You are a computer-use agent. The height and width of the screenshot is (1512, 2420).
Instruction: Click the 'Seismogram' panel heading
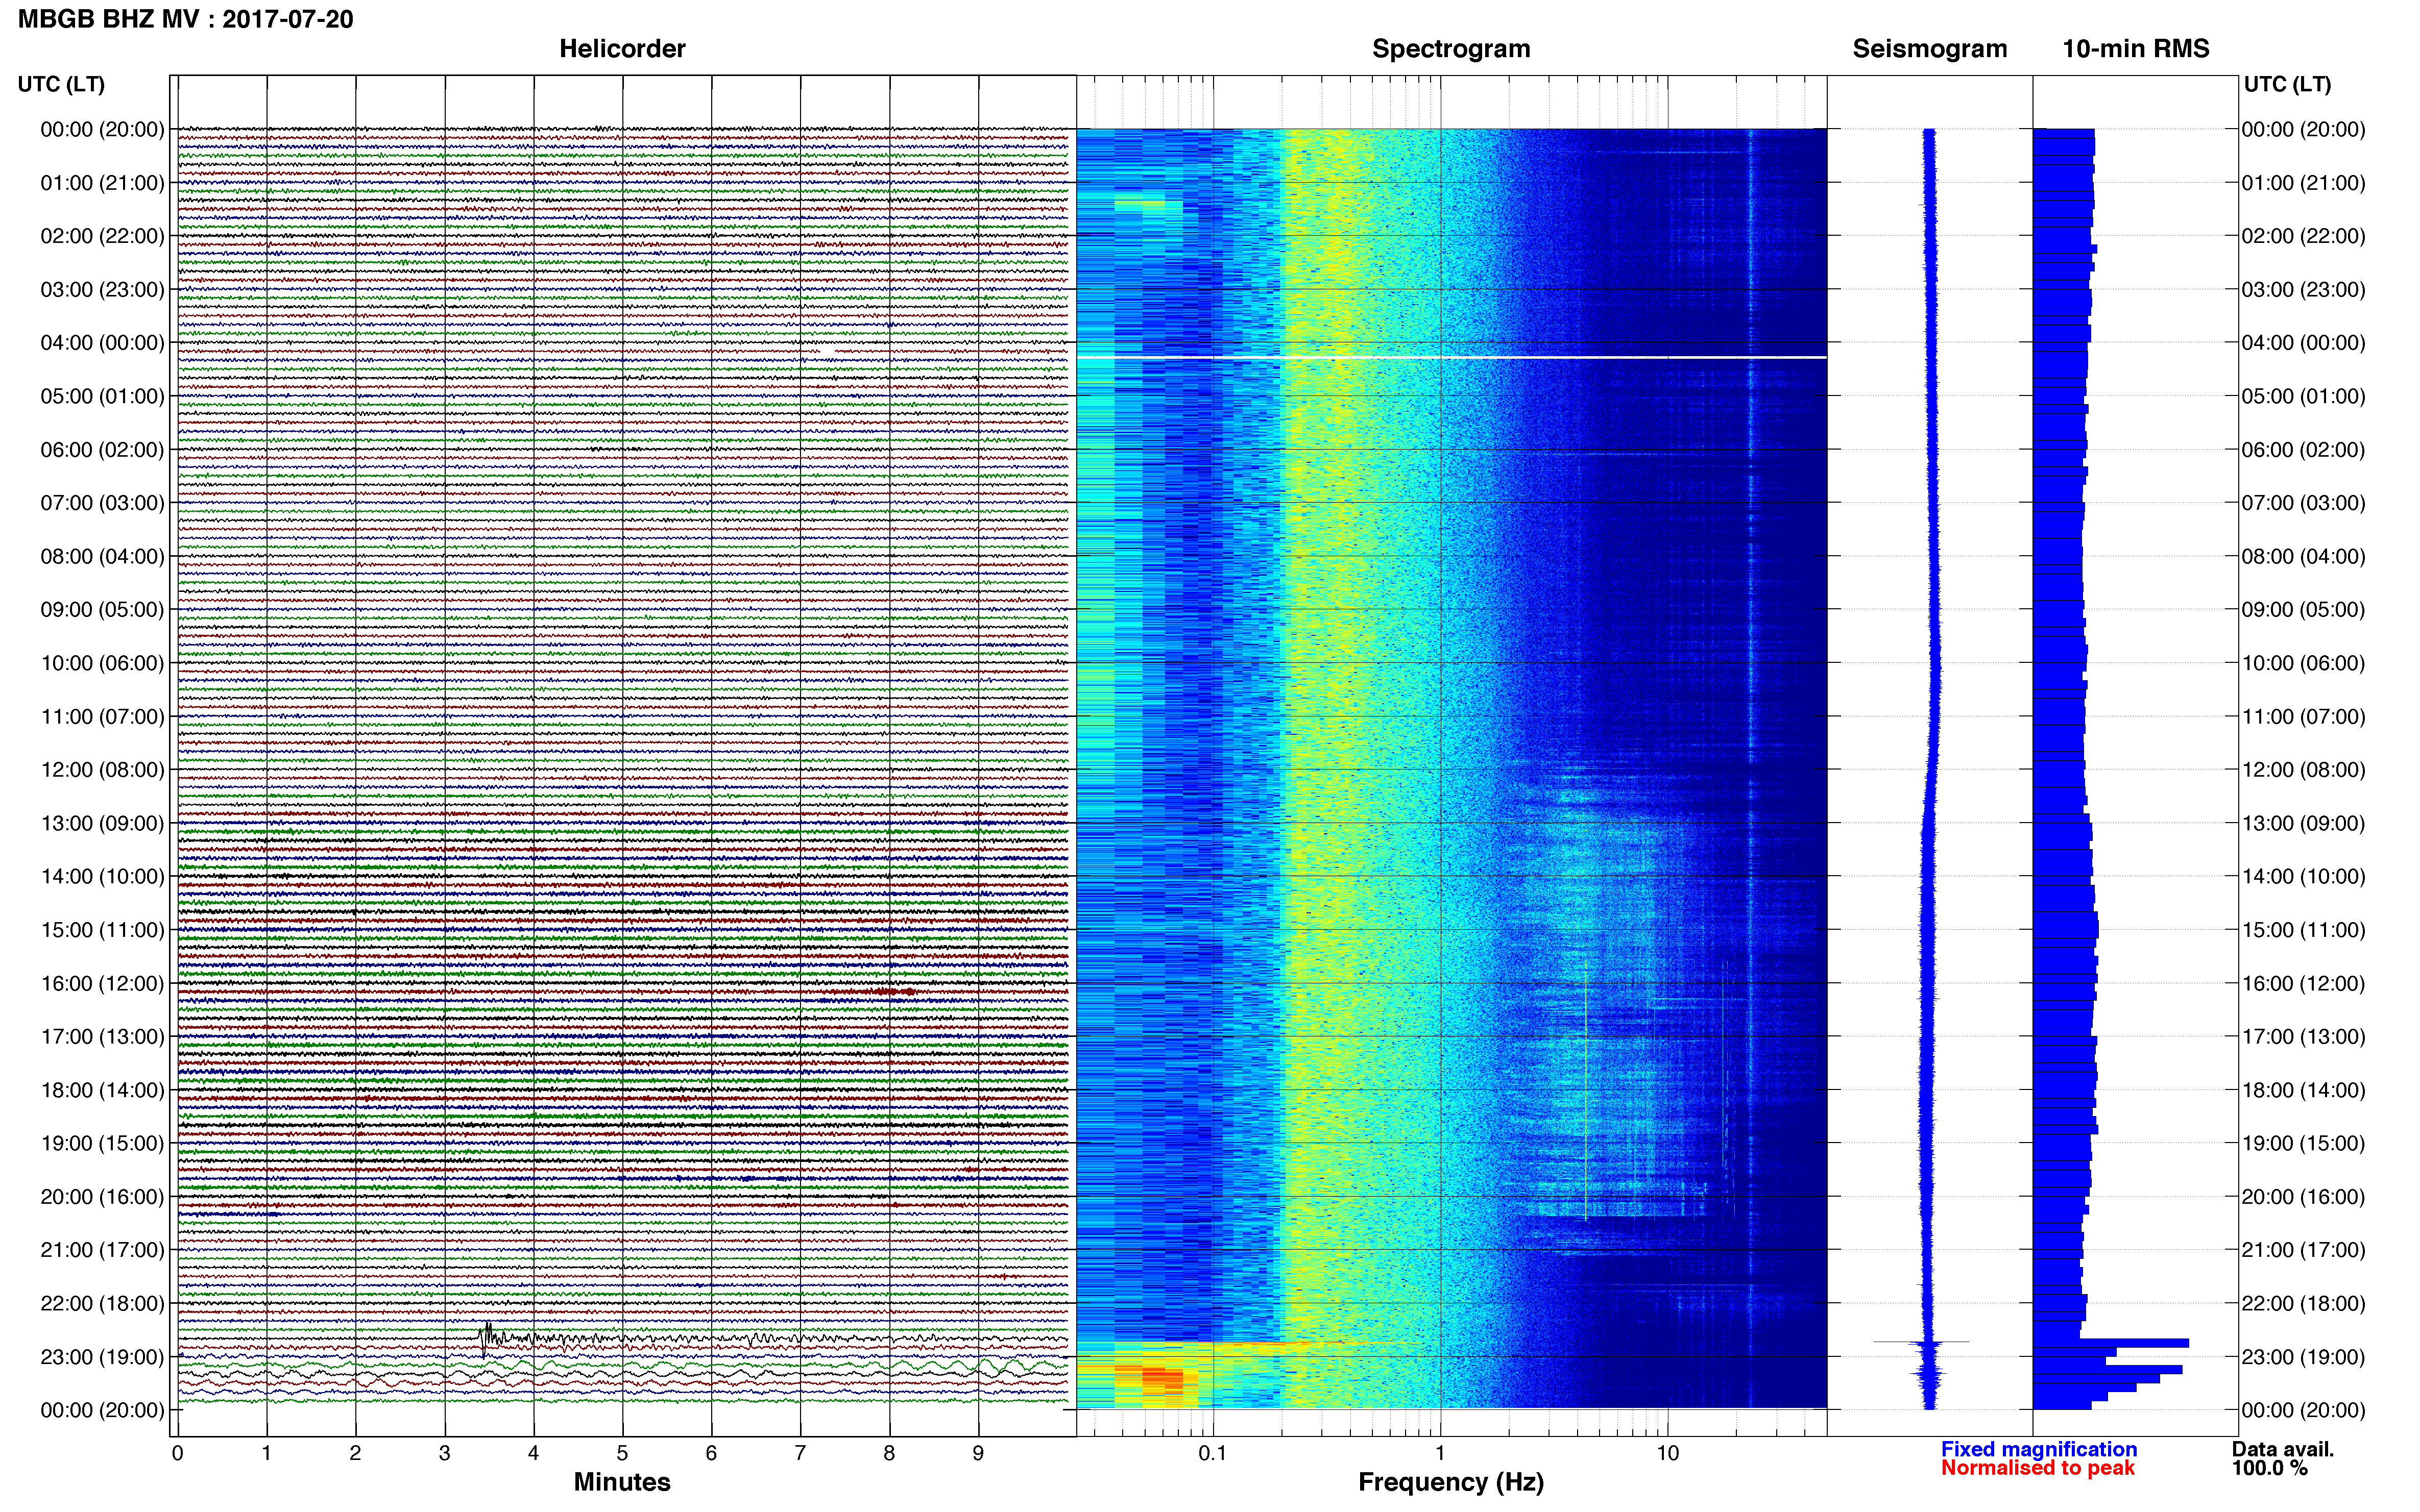1930,49
